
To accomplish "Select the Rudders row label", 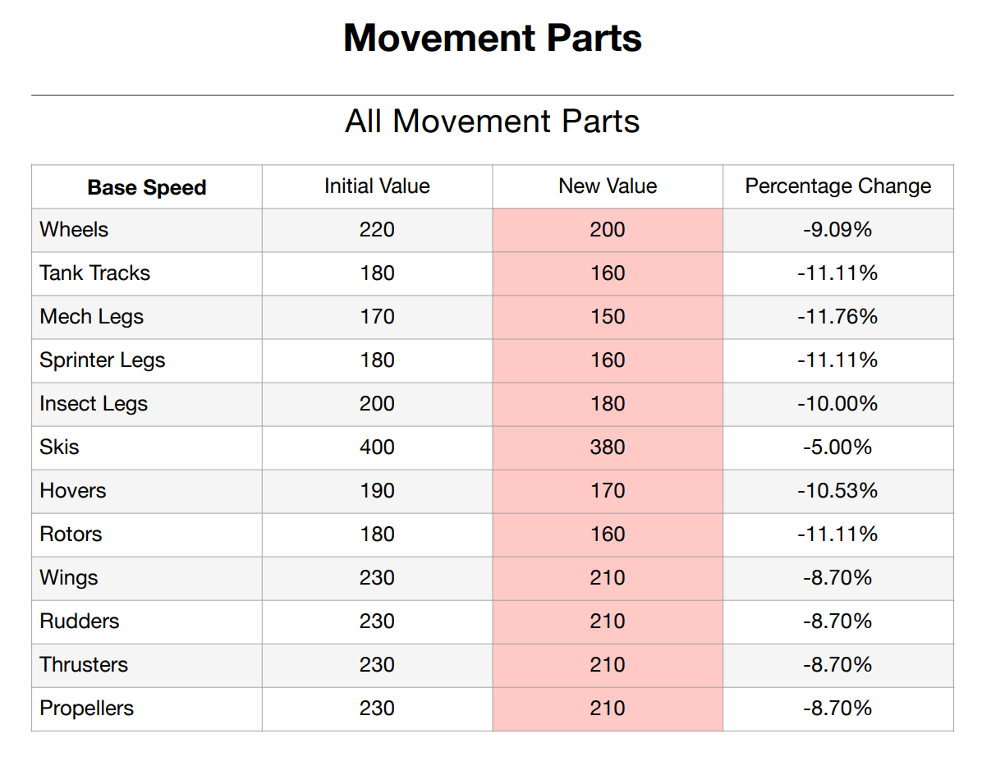I will pos(80,622).
